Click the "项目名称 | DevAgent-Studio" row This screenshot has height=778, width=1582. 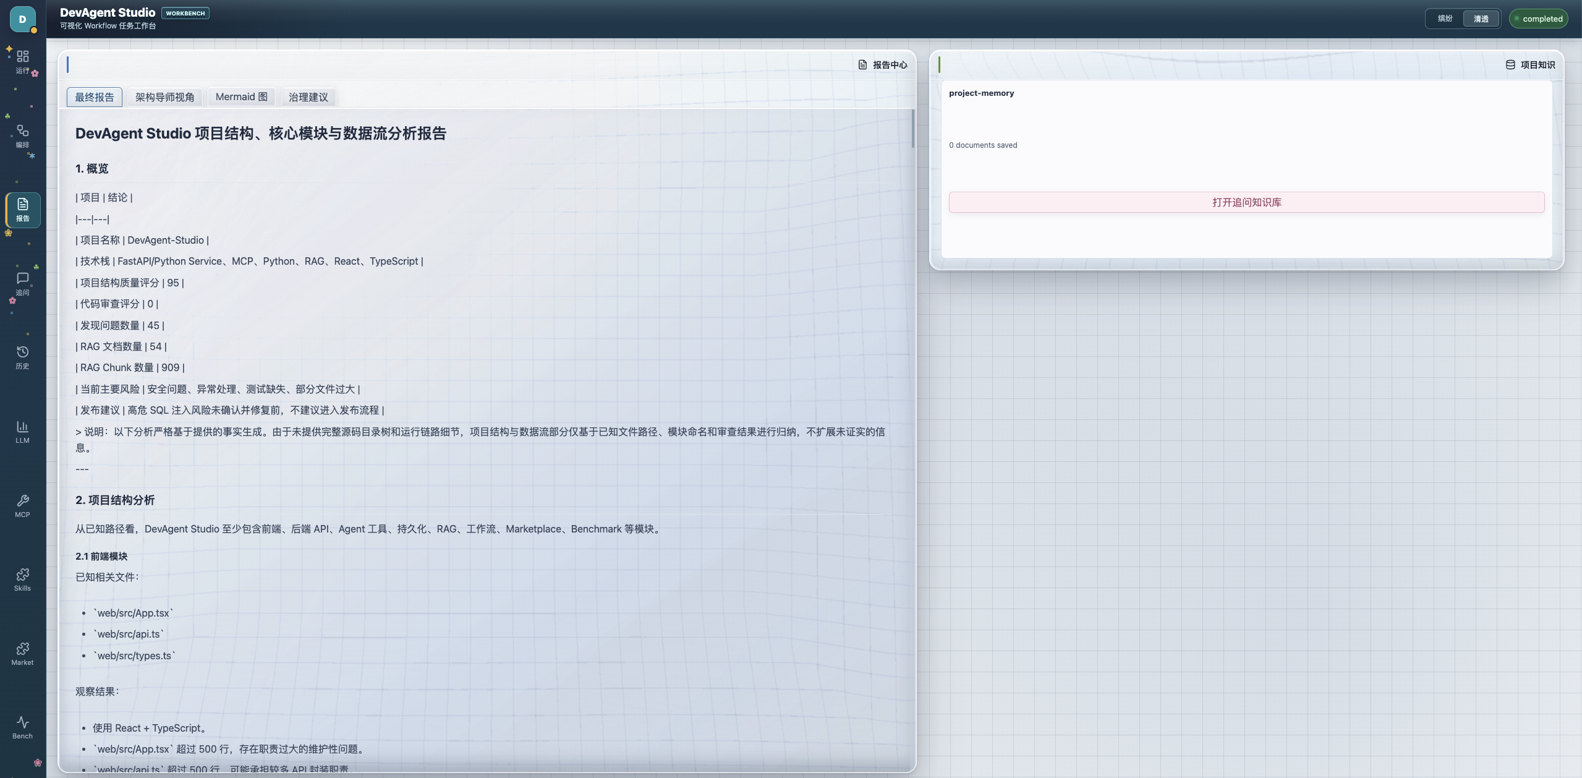coord(142,241)
